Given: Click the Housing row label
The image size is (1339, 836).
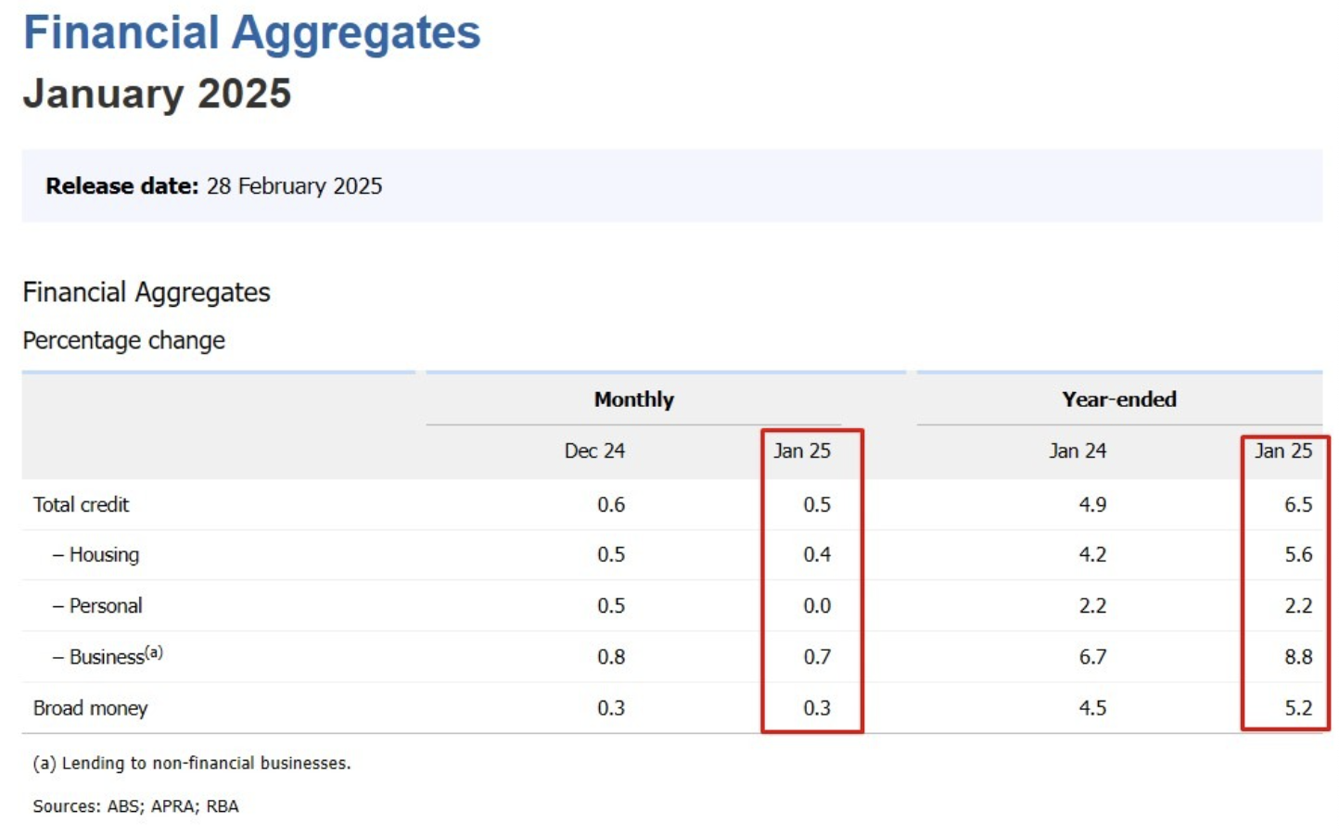Looking at the screenshot, I should [x=96, y=554].
